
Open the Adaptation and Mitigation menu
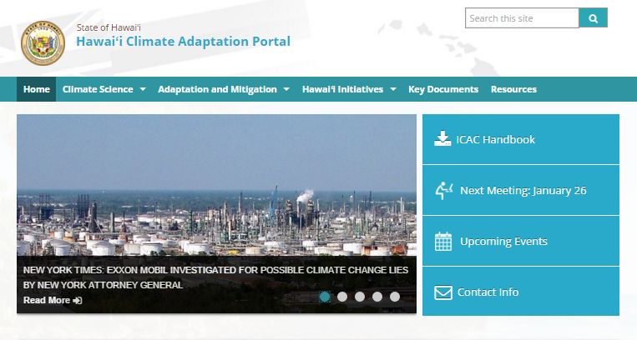[217, 89]
